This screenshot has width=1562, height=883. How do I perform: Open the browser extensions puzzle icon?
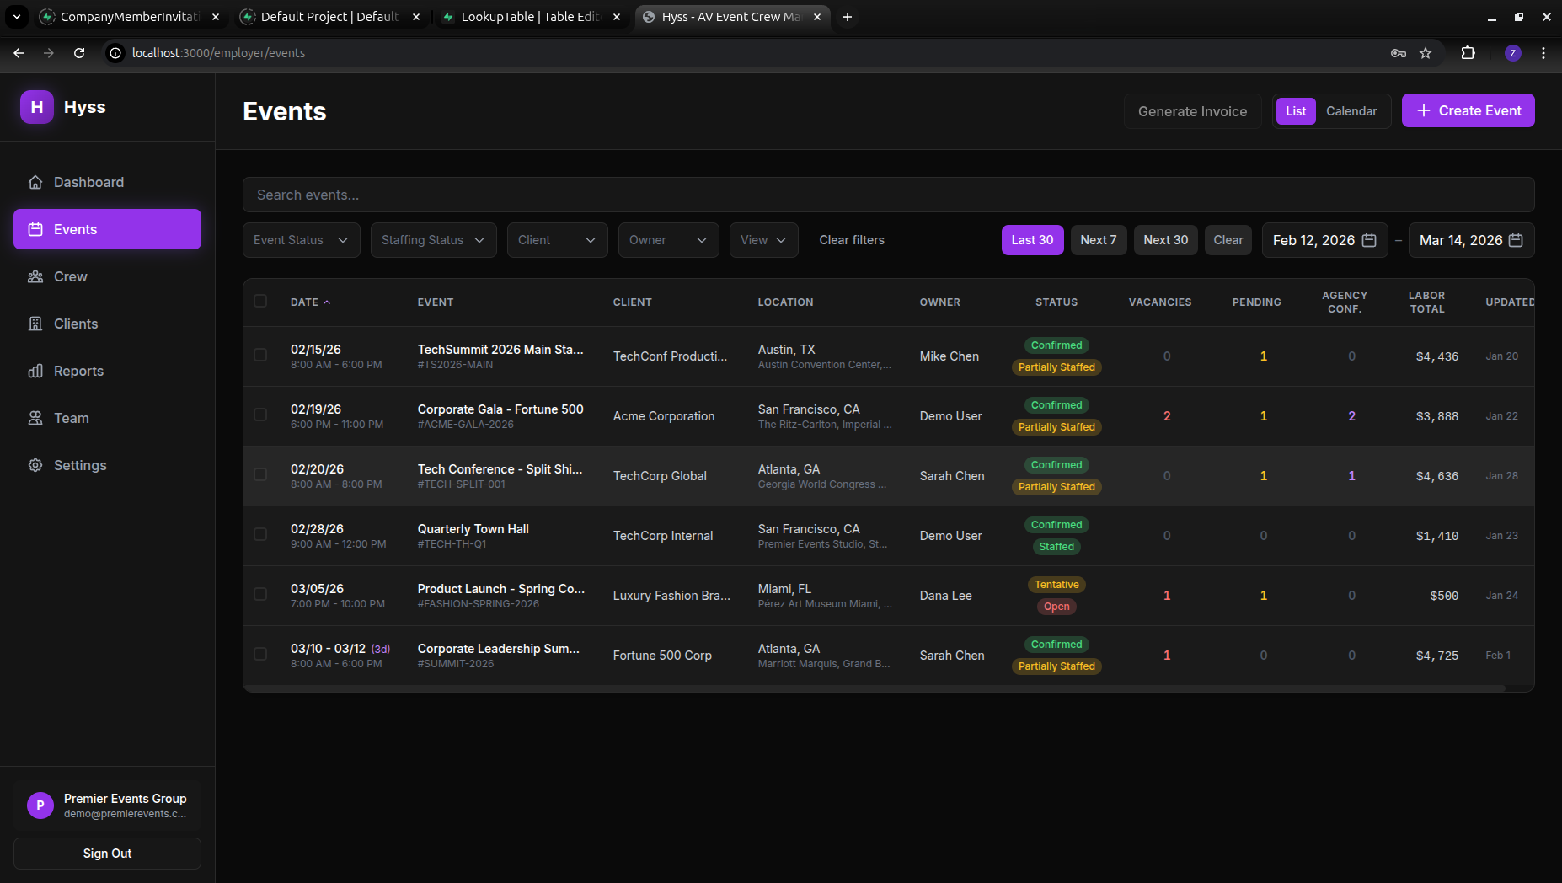tap(1468, 53)
